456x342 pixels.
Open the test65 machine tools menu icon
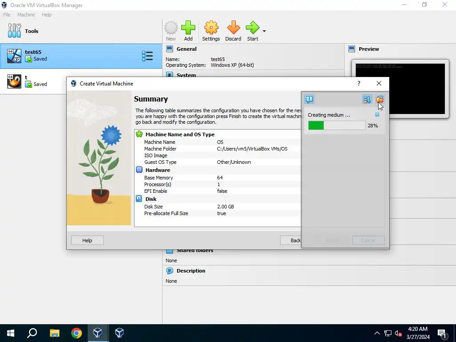point(147,56)
